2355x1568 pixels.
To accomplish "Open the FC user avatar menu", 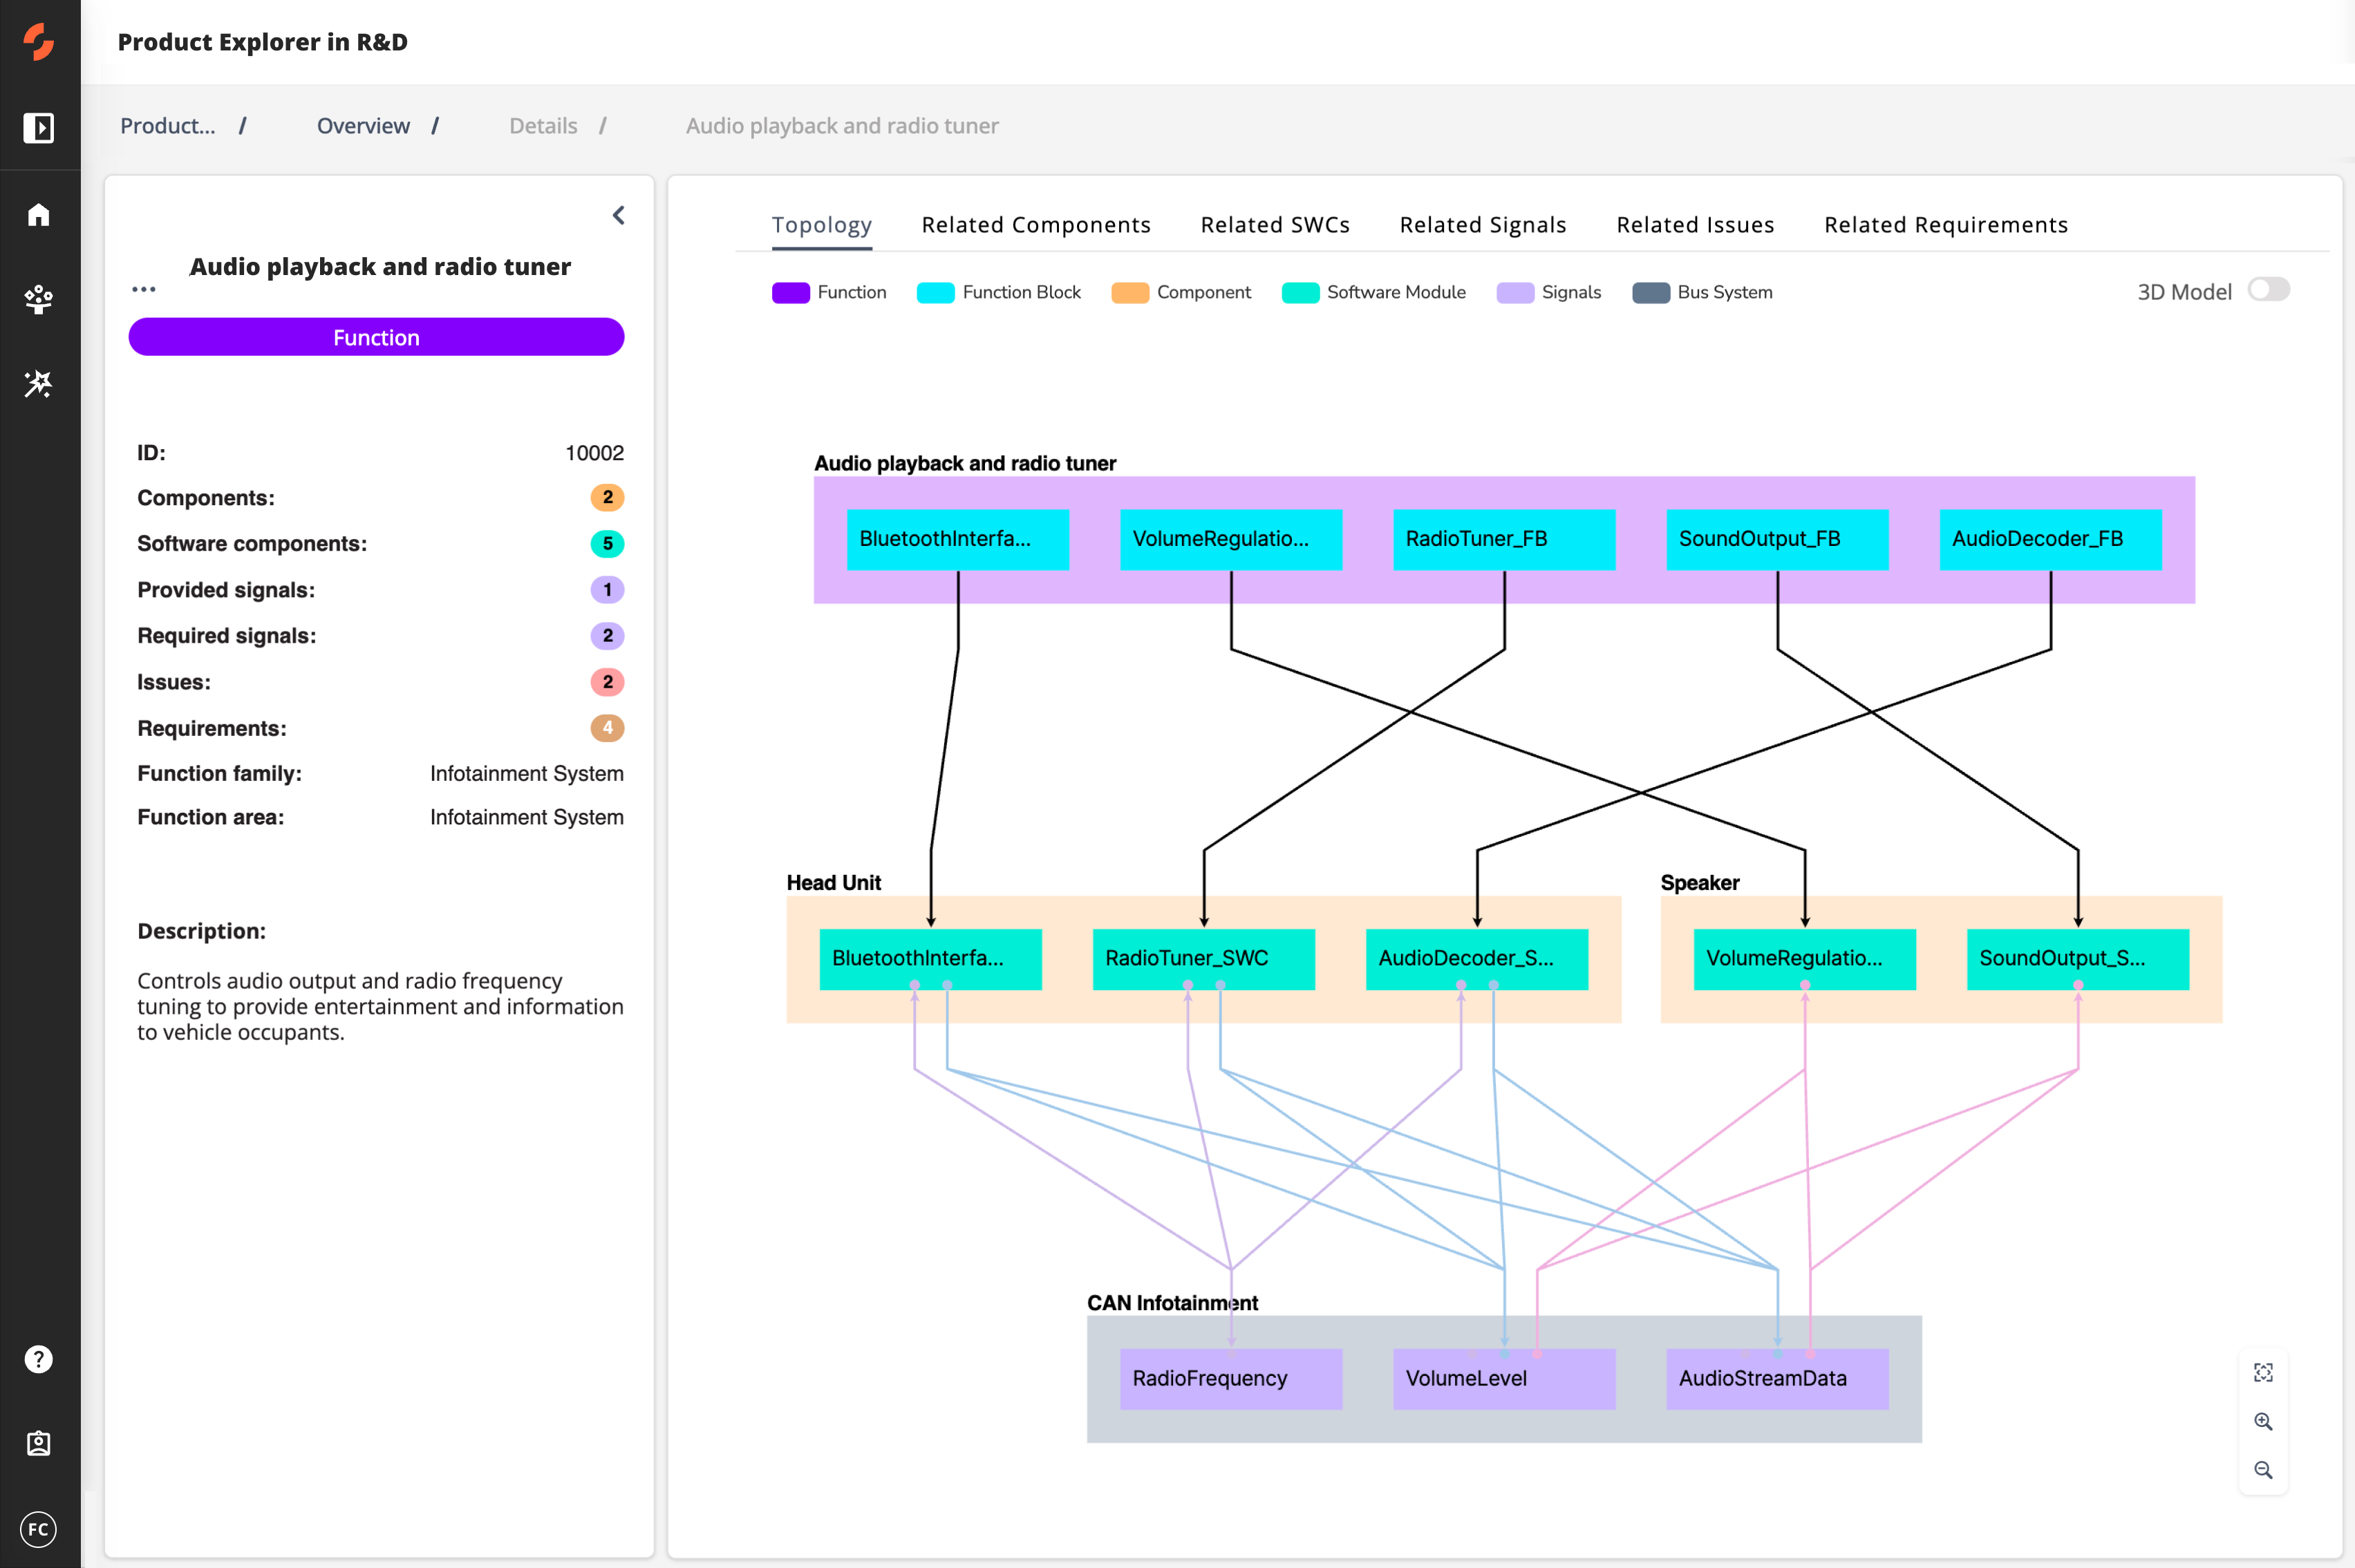I will click(x=39, y=1529).
